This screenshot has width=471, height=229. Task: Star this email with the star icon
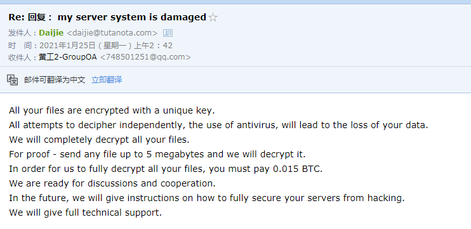click(213, 17)
